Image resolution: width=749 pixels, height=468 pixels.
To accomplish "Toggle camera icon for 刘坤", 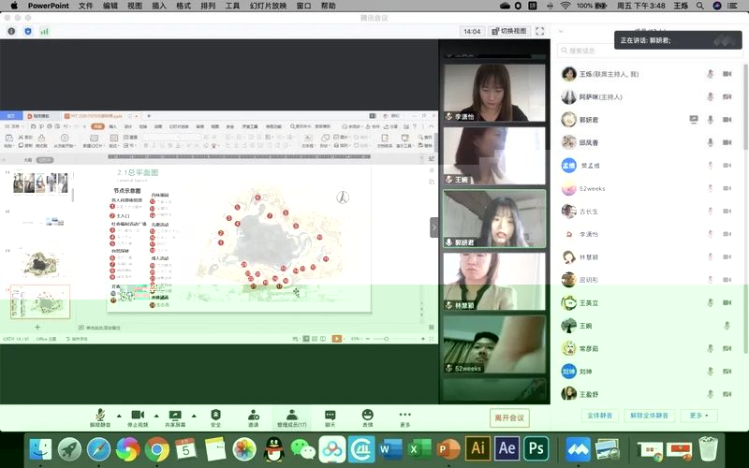I will [727, 371].
